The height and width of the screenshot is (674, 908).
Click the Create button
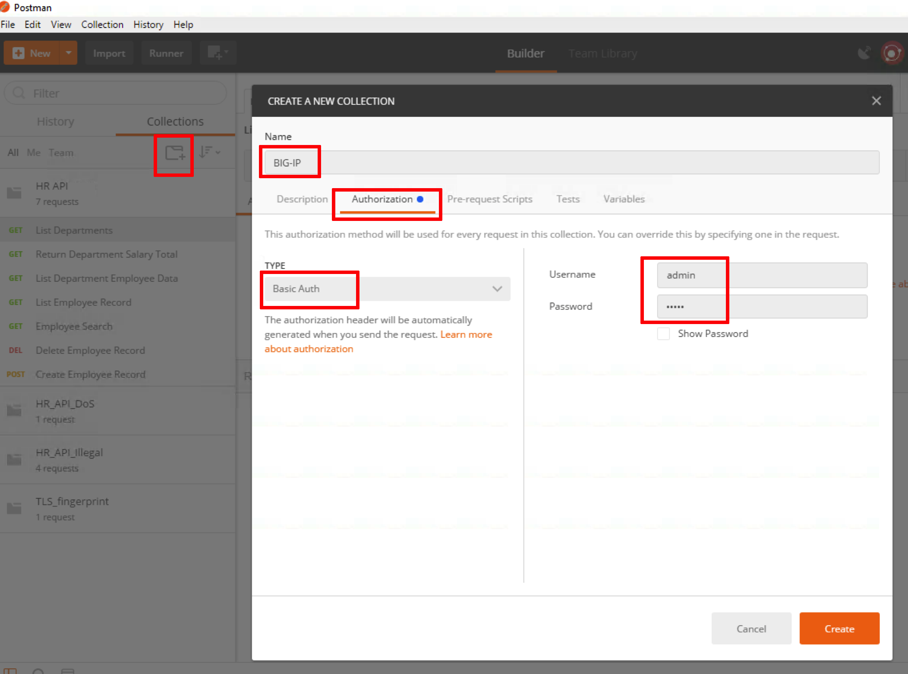point(839,629)
